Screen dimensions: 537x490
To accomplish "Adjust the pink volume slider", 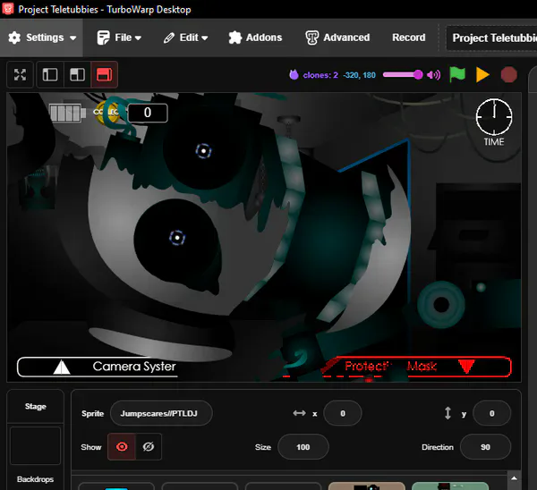I will (x=403, y=74).
